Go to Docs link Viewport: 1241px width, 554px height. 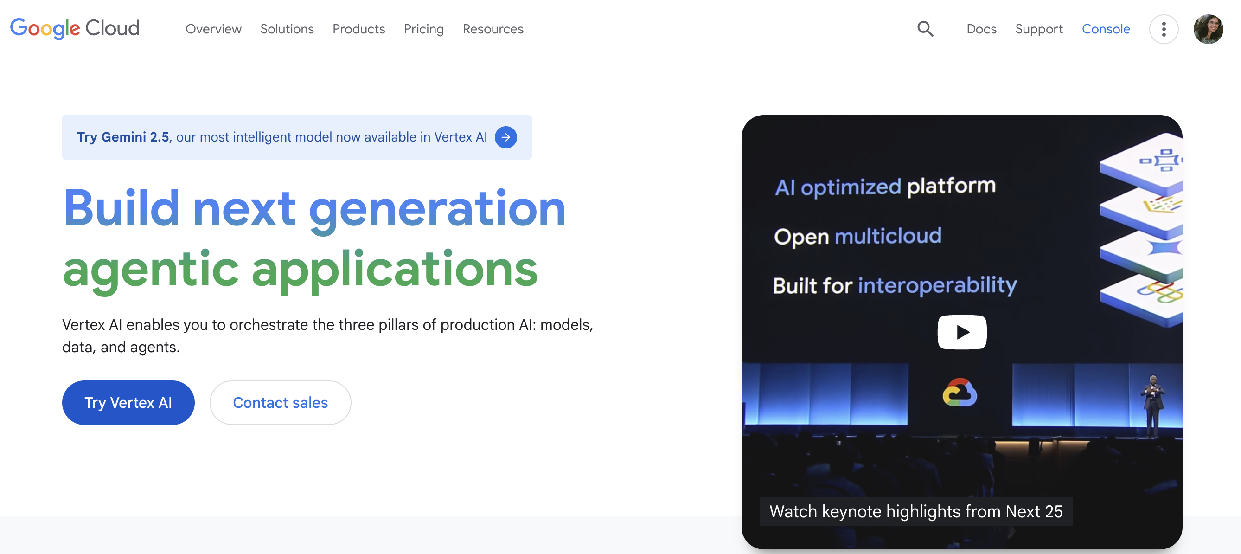coord(981,29)
